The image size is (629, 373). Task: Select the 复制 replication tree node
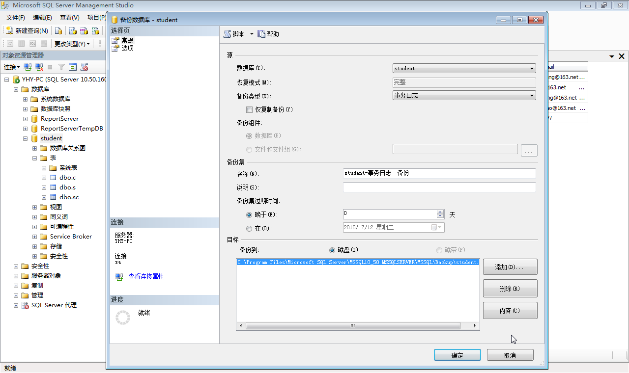point(37,286)
